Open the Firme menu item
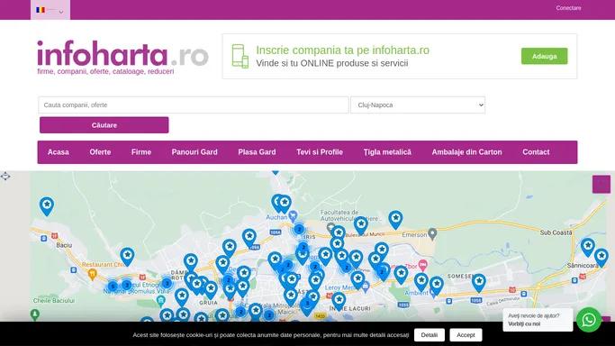This screenshot has width=615, height=346. (x=141, y=152)
